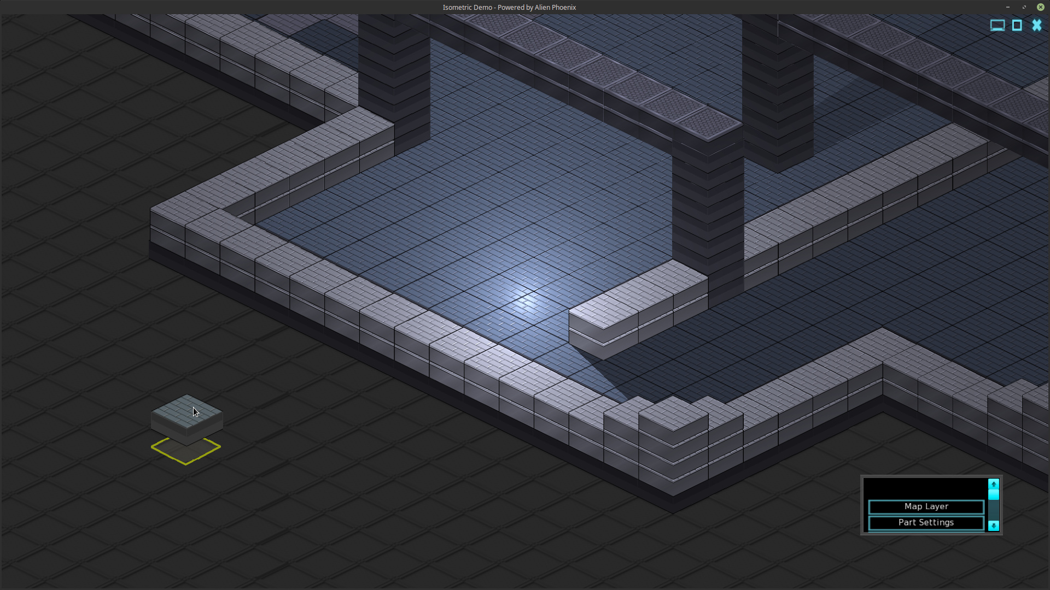Click the cyan square windowed-mode icon
The image size is (1050, 590).
pyautogui.click(x=1017, y=25)
